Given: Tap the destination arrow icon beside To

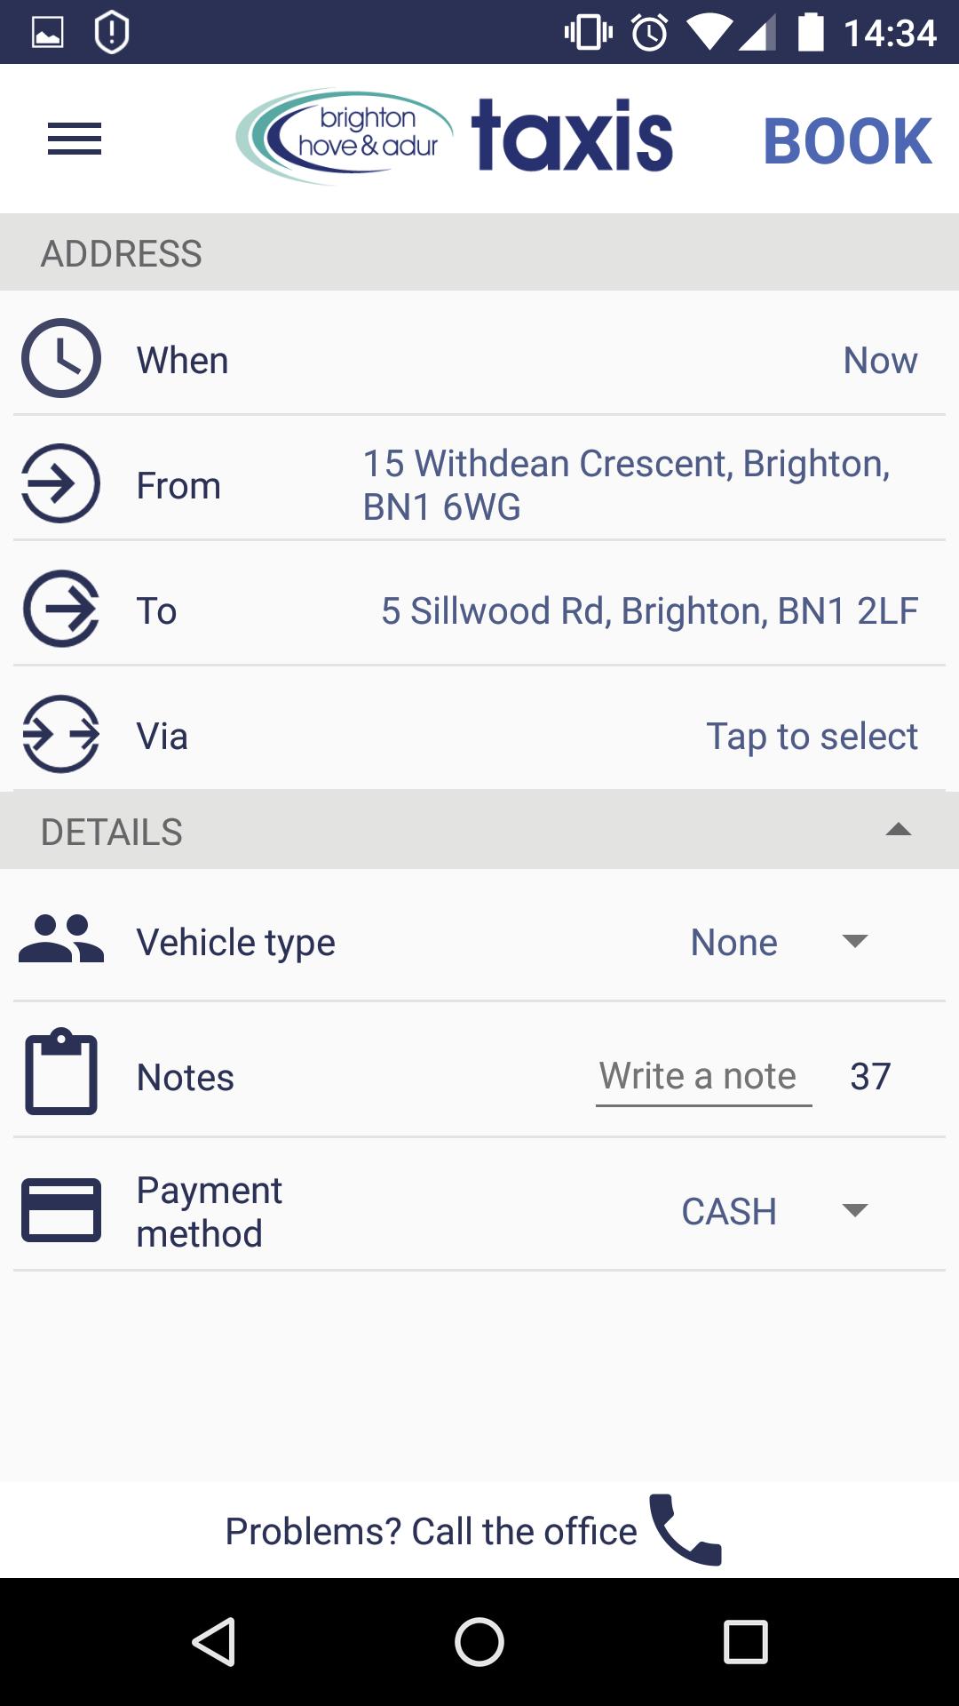Looking at the screenshot, I should click(61, 610).
